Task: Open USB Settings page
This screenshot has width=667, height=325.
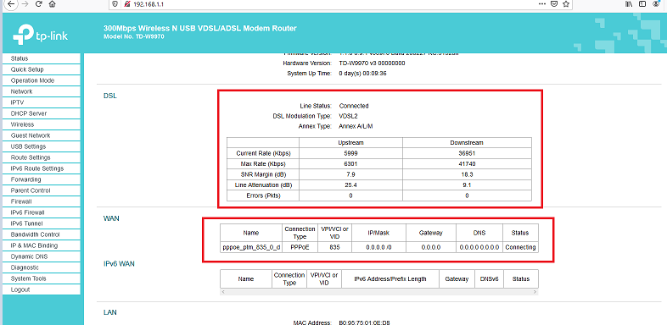Action: click(42, 146)
